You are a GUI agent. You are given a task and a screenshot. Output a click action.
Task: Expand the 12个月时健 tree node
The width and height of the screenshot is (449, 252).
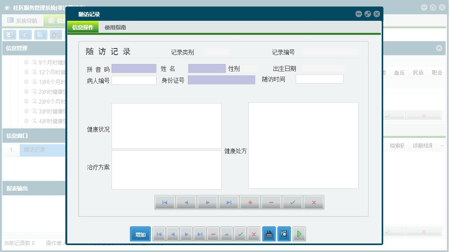(x=26, y=72)
